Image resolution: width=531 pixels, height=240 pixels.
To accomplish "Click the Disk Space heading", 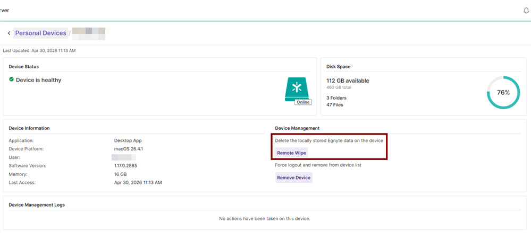I will 338,67.
